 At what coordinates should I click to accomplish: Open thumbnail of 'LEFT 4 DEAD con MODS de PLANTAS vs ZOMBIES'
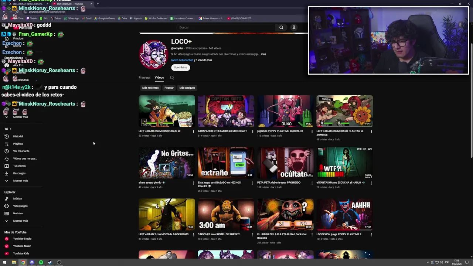(x=344, y=111)
